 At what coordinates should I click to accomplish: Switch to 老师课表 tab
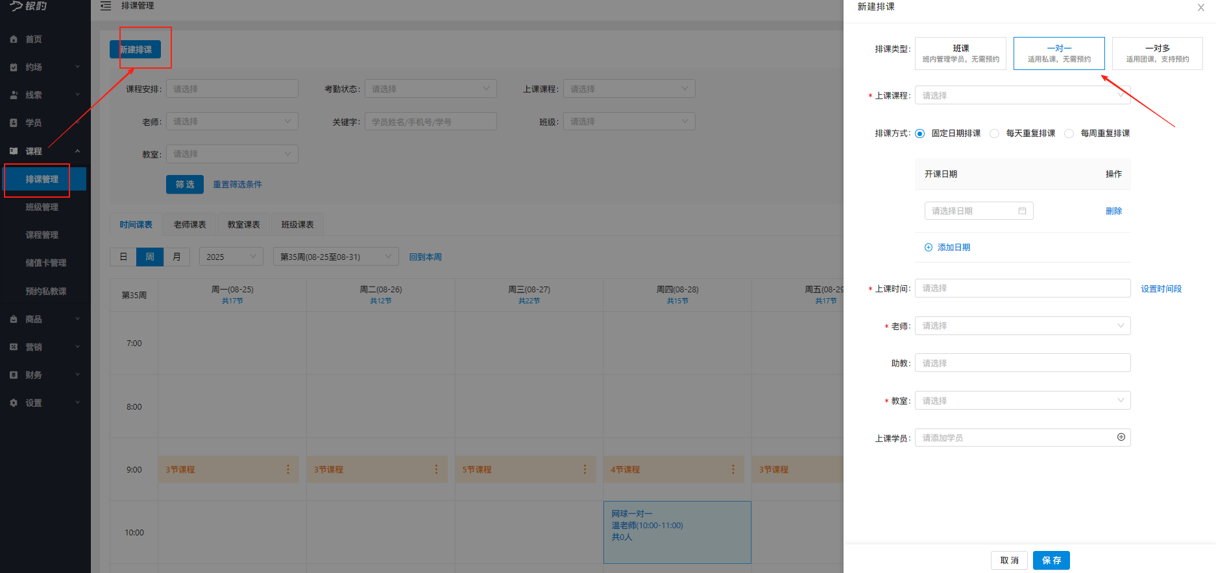pos(189,225)
